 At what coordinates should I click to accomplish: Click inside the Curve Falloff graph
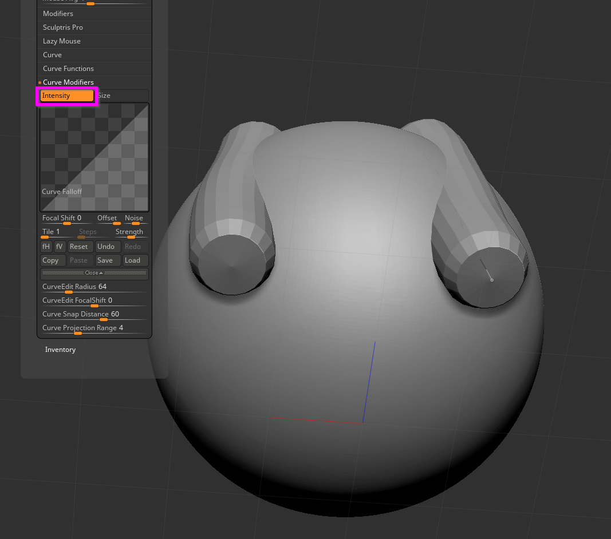point(94,157)
